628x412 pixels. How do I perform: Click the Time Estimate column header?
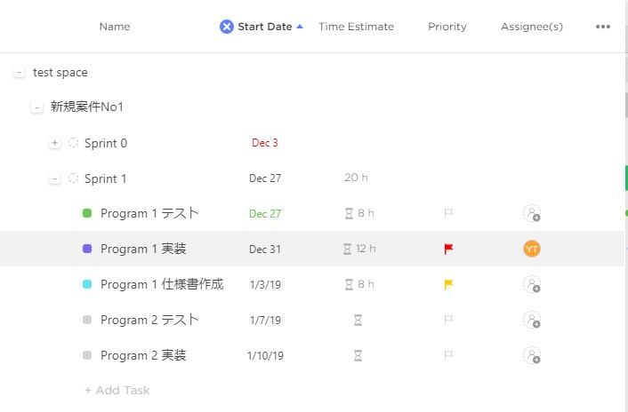356,27
